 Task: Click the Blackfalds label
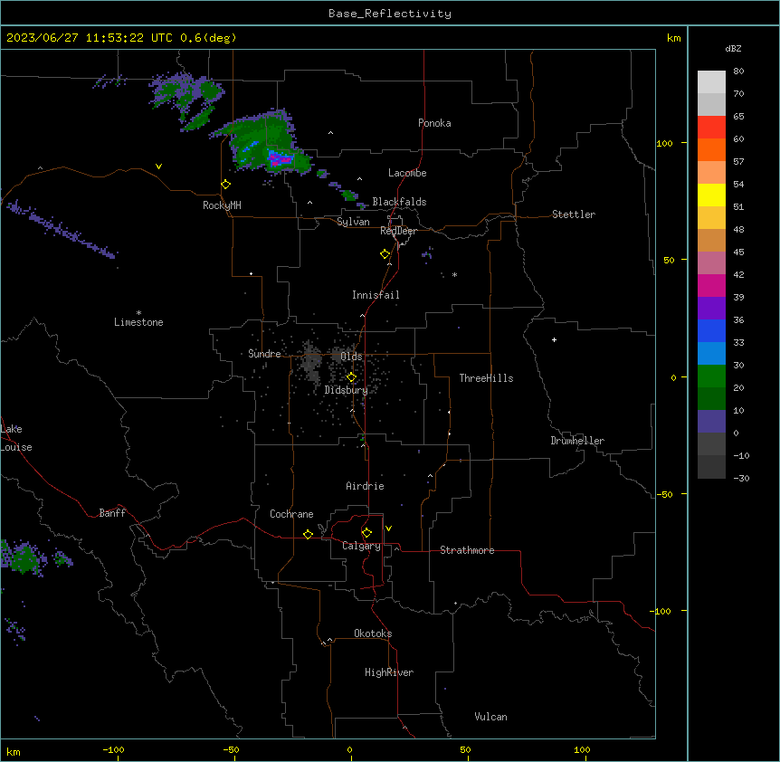[399, 202]
